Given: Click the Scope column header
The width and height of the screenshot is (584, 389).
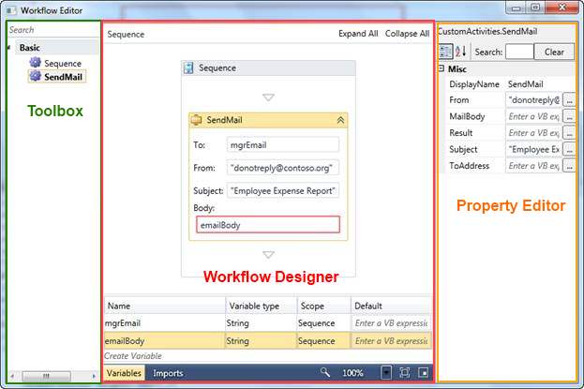Looking at the screenshot, I should click(323, 306).
